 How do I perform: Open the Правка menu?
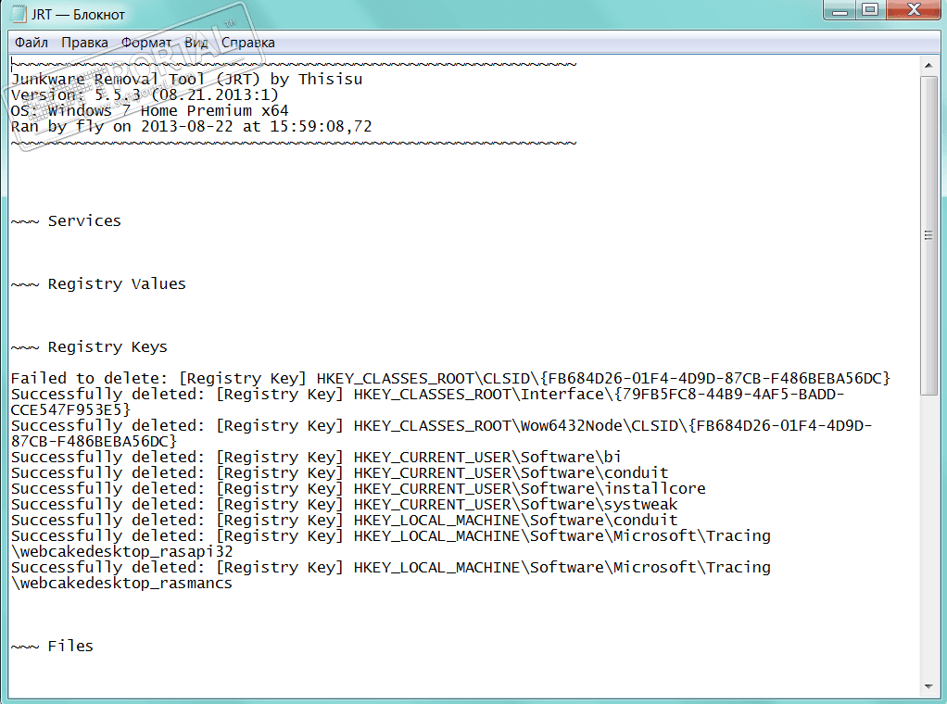[x=84, y=43]
